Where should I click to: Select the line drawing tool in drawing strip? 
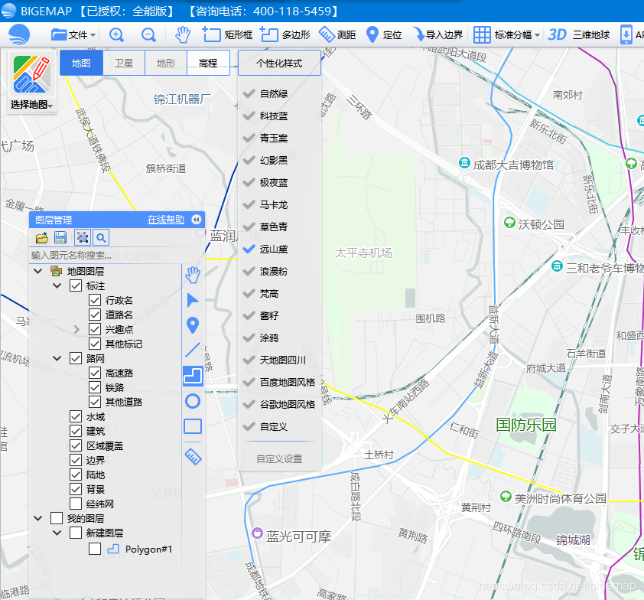[193, 350]
